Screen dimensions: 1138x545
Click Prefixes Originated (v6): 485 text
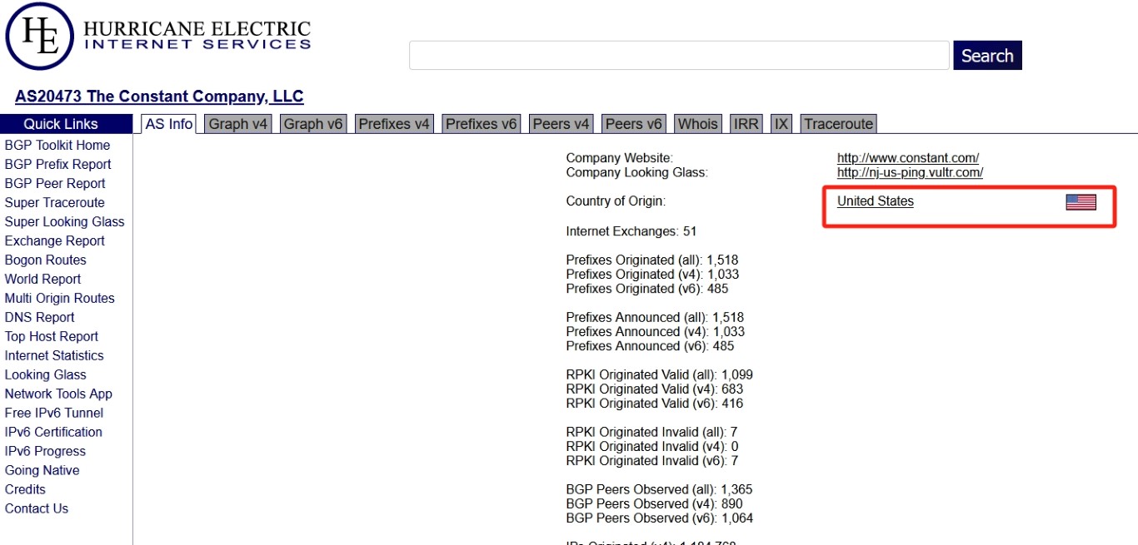tap(647, 289)
